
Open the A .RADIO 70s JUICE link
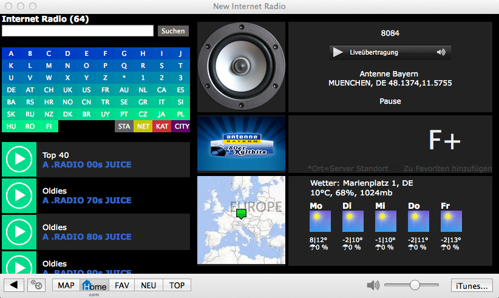coord(87,200)
